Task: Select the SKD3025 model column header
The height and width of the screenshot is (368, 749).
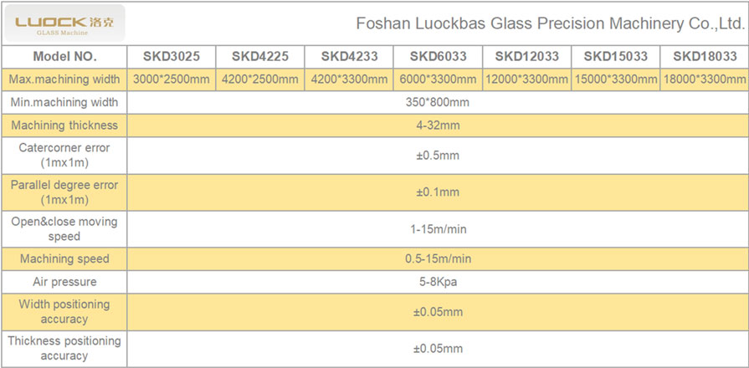Action: click(x=172, y=57)
